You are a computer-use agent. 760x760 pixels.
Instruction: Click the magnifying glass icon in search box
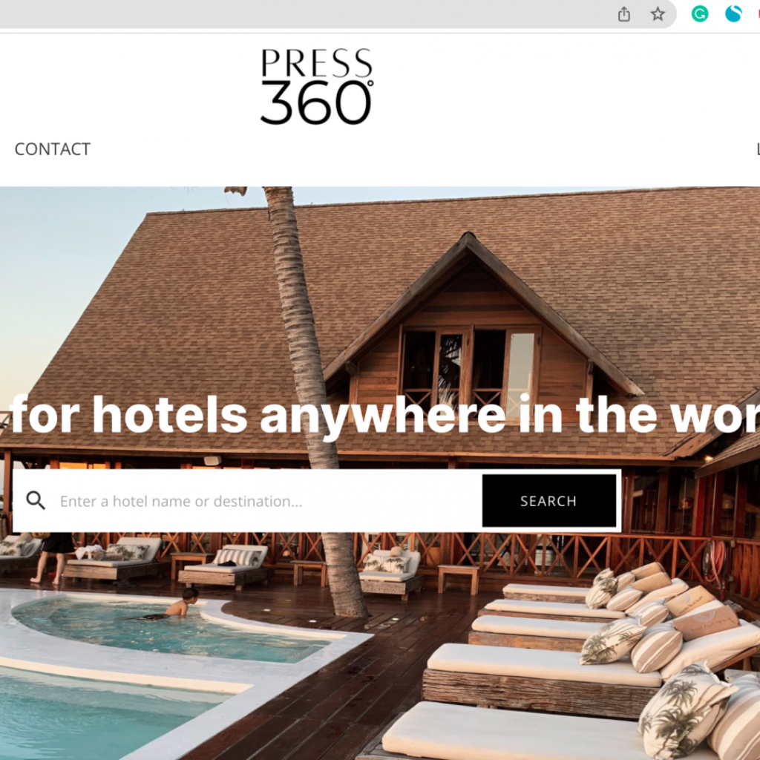click(36, 500)
